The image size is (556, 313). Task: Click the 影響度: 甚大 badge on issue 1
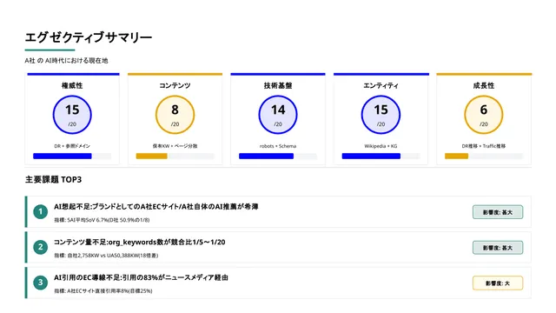pyautogui.click(x=498, y=212)
